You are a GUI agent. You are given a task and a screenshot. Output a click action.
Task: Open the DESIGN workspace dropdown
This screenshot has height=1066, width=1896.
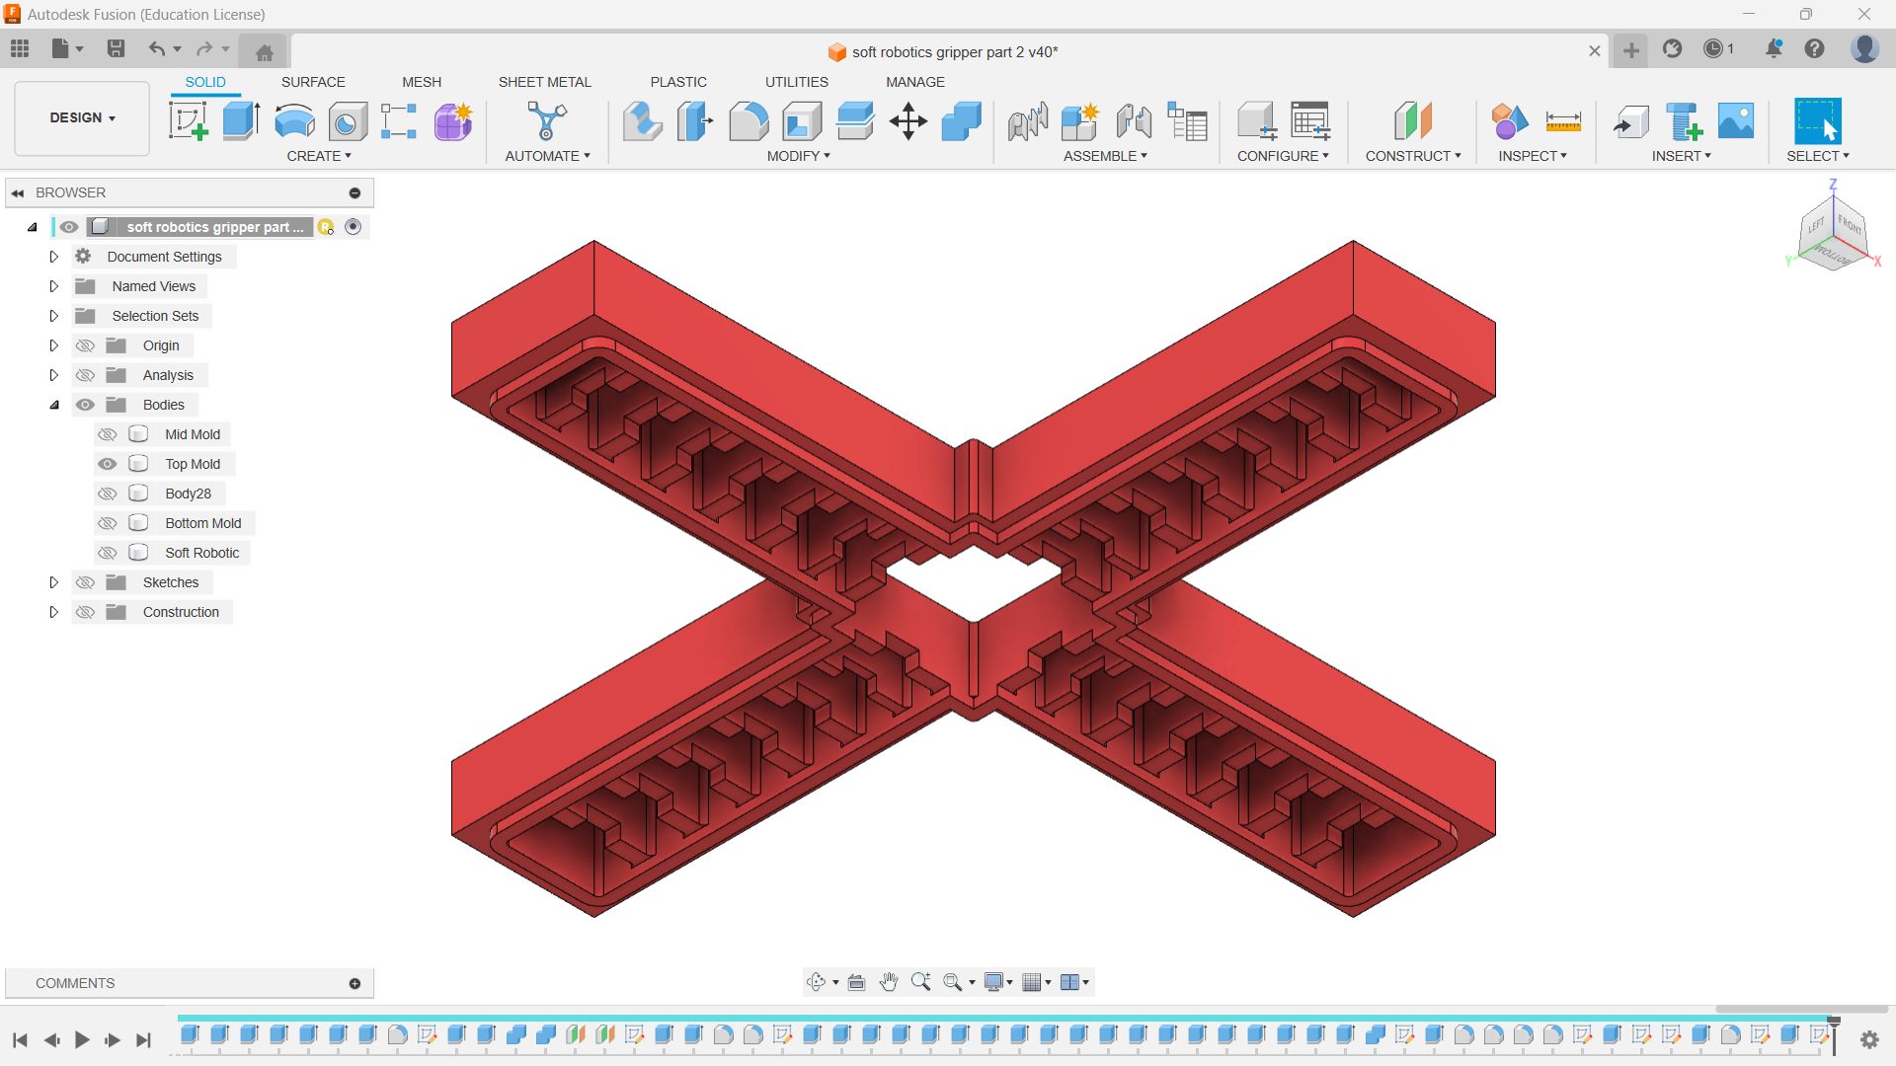(82, 117)
